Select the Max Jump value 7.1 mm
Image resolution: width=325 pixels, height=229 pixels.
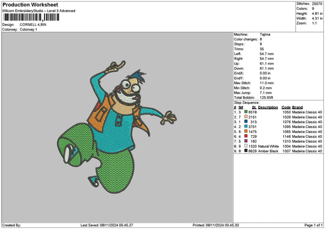click(266, 93)
